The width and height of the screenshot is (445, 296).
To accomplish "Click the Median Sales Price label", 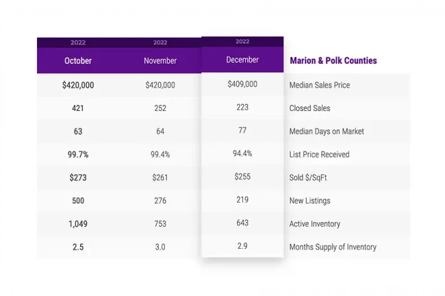I will pyautogui.click(x=320, y=85).
